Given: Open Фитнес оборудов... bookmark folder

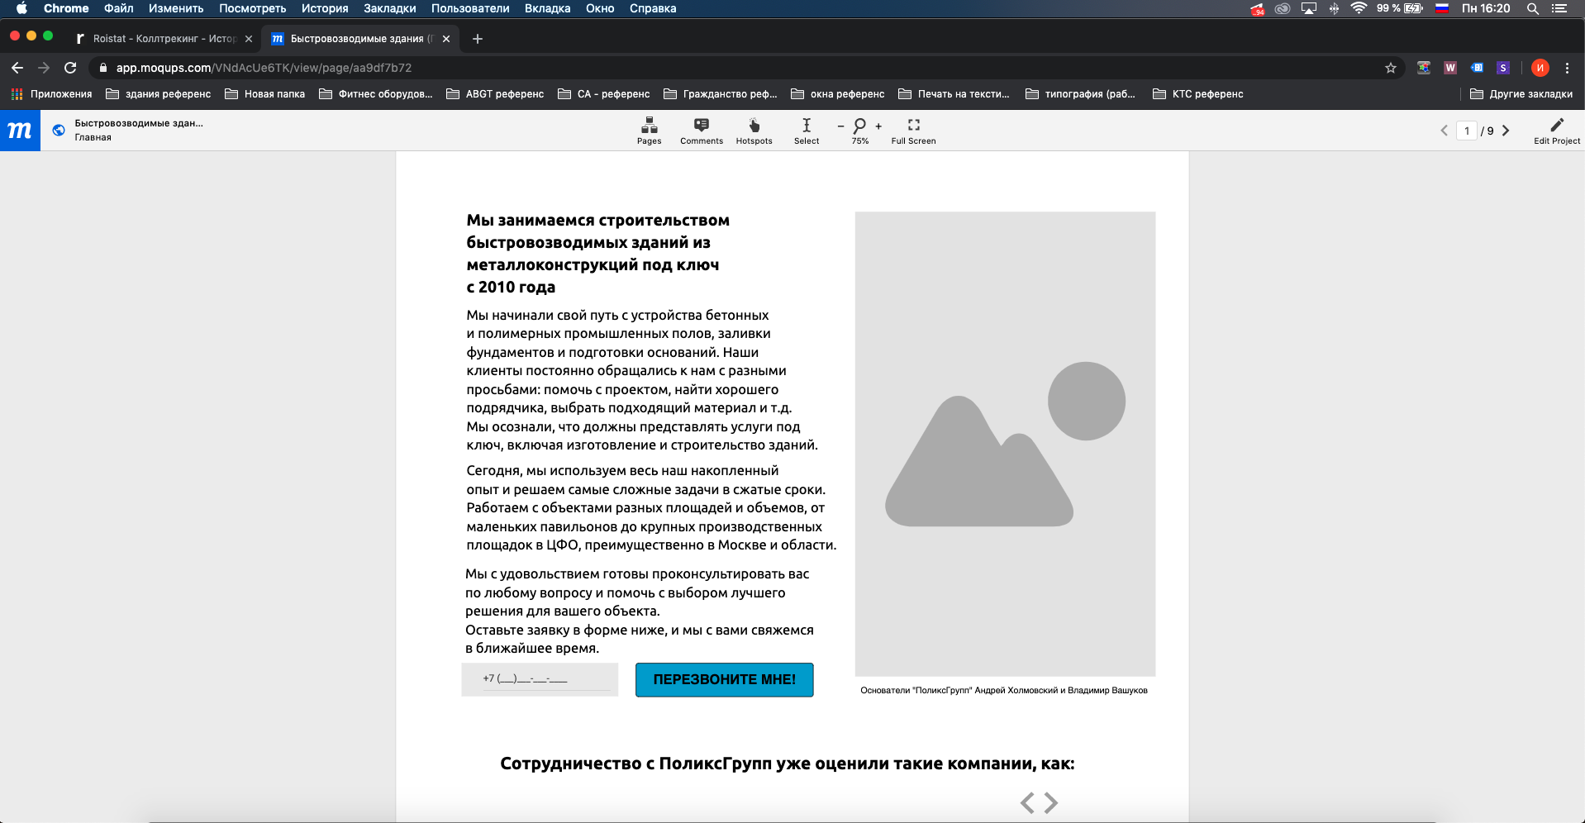Looking at the screenshot, I should 376,94.
